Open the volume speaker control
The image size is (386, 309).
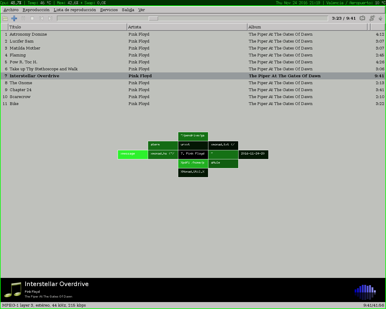coord(381,18)
